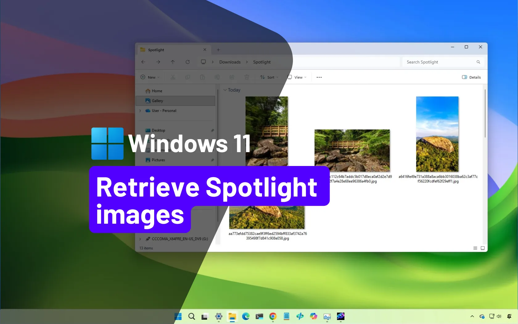This screenshot has height=324, width=518.
Task: Launch Microsoft Edge from the taskbar
Action: coord(246,316)
